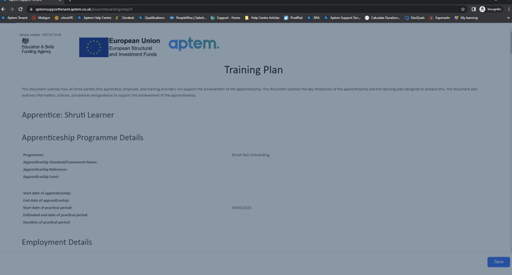
Task: Open the Zendesk bookmark
Action: [x=125, y=18]
